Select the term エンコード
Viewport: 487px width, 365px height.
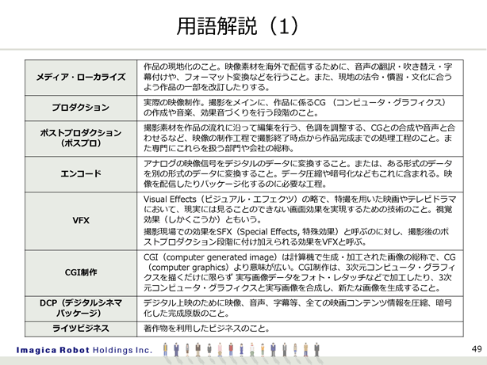(81, 173)
